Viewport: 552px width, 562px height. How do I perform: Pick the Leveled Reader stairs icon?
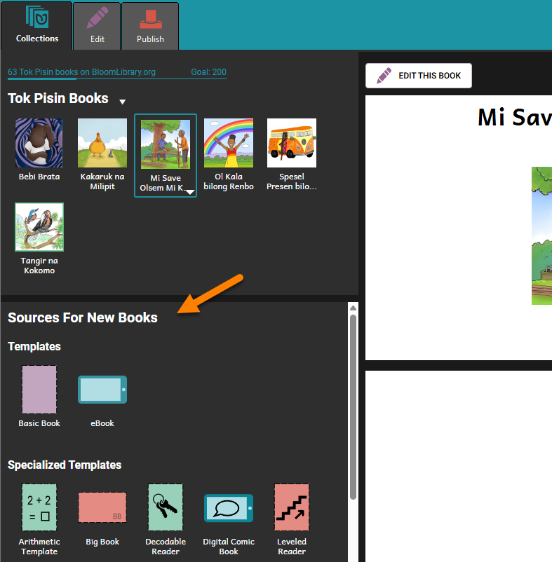click(292, 507)
